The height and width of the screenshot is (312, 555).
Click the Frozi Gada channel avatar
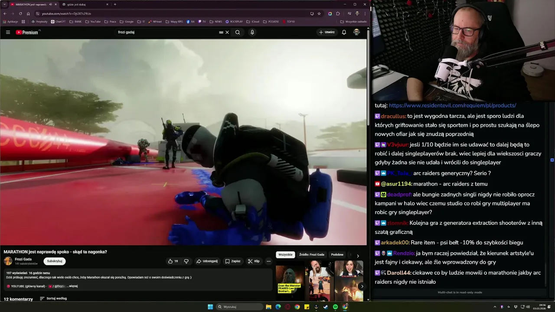(x=8, y=261)
